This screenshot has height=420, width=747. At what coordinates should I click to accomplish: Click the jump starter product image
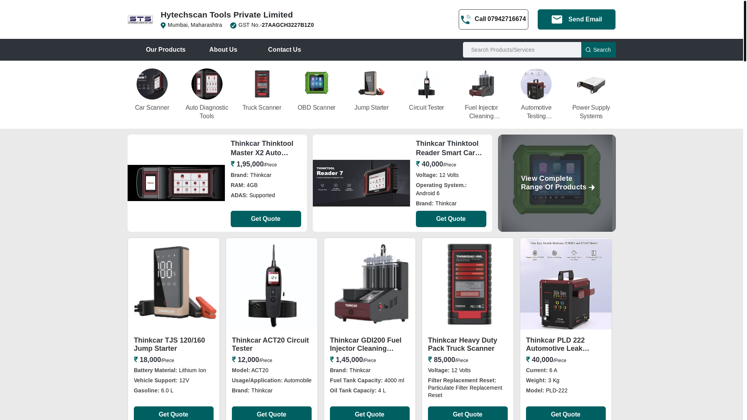(174, 284)
